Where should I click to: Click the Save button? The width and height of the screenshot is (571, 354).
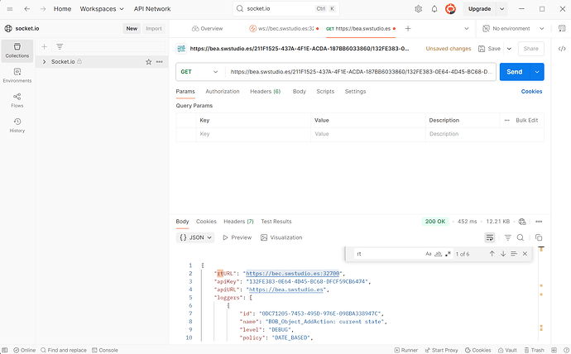489,49
